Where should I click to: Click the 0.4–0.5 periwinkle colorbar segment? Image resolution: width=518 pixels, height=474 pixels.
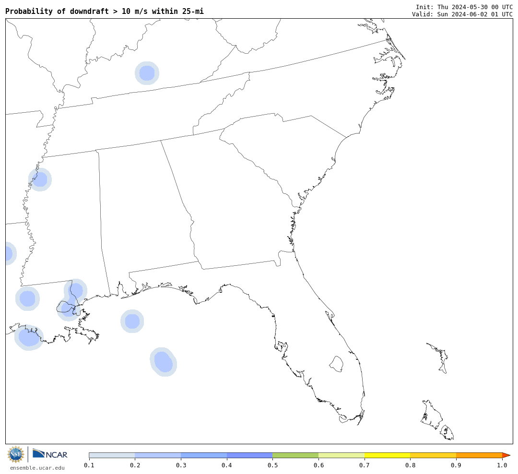pyautogui.click(x=250, y=455)
